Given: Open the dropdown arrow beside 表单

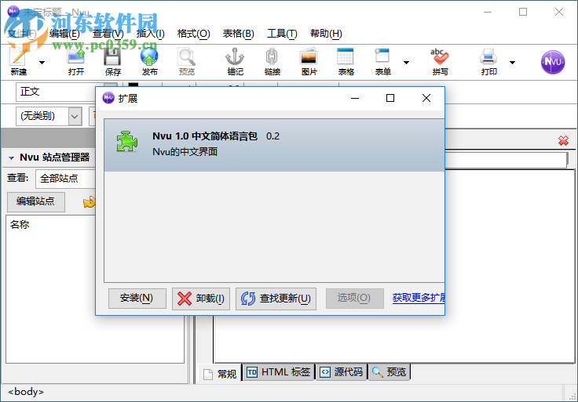Looking at the screenshot, I should [x=406, y=63].
